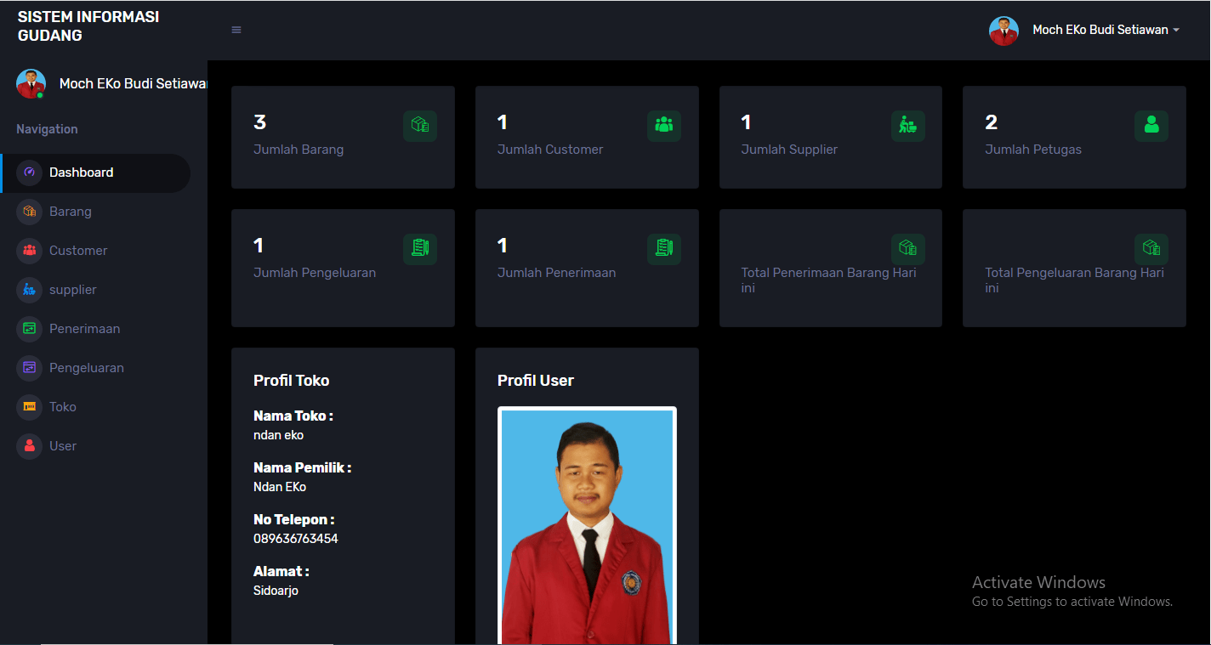Click the Profil Toko heading
This screenshot has width=1211, height=645.
(292, 381)
